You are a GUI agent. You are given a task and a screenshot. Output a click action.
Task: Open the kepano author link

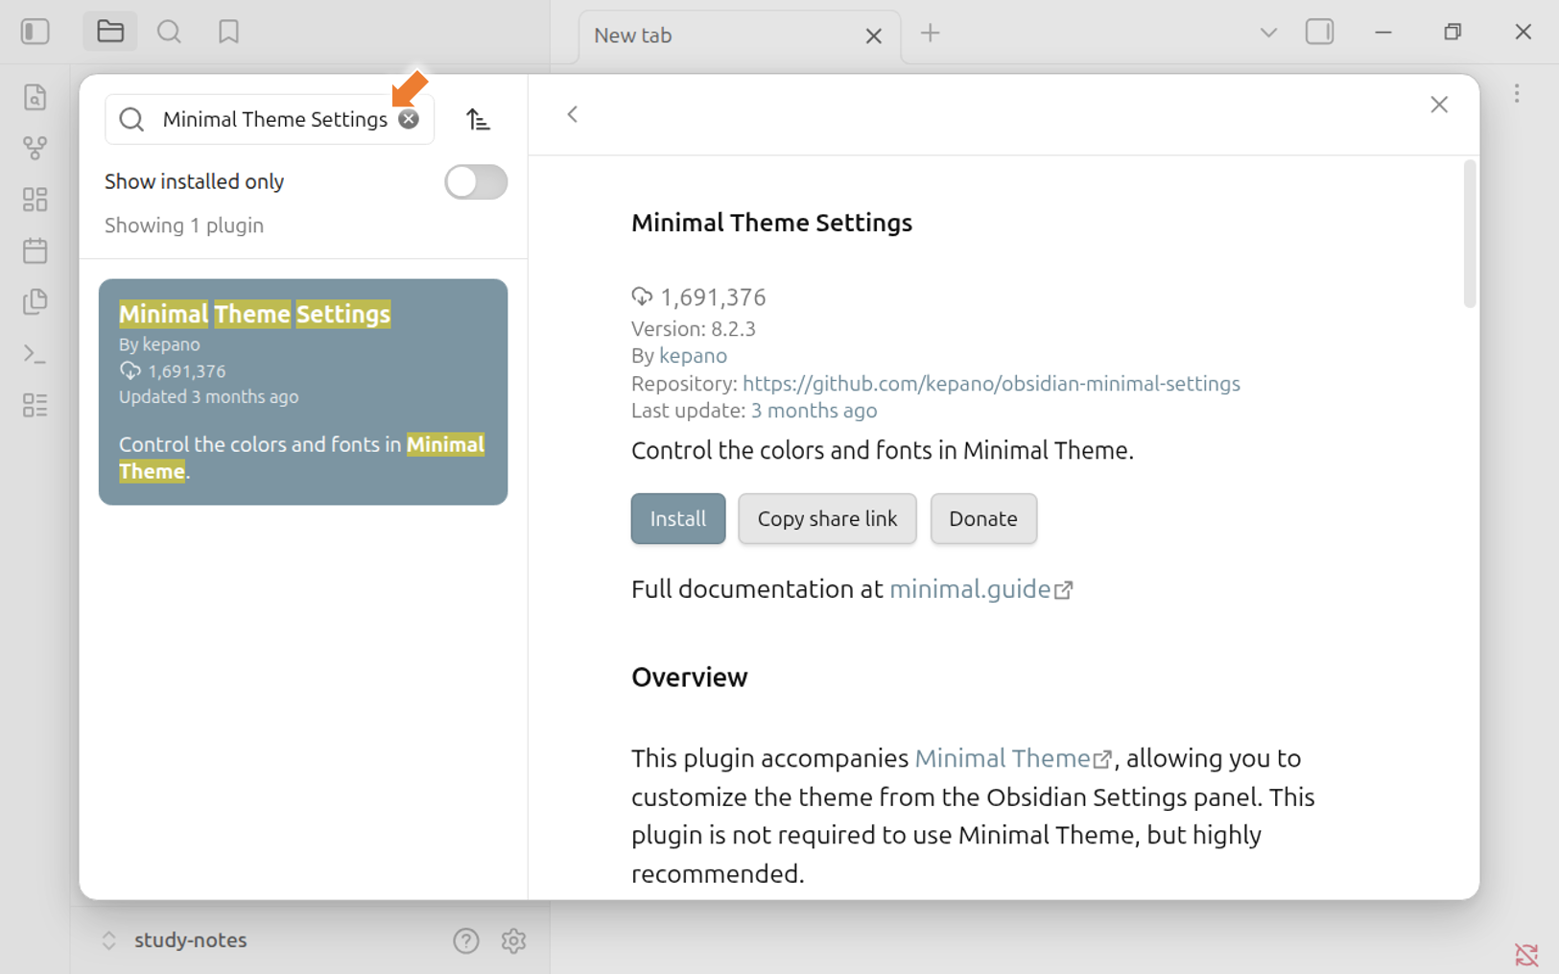(x=693, y=356)
